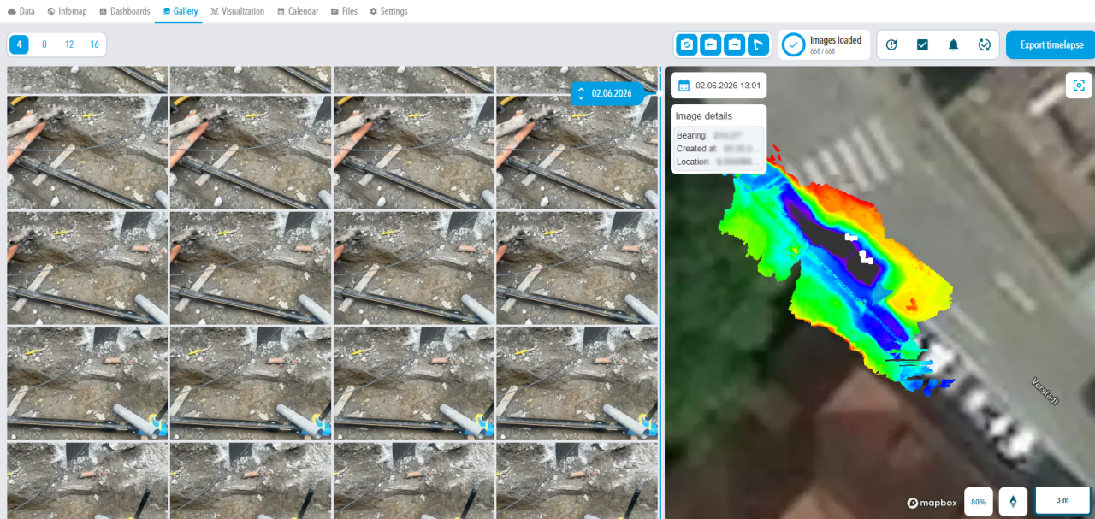
Task: Click the Export timelapse button
Action: [x=1051, y=44]
